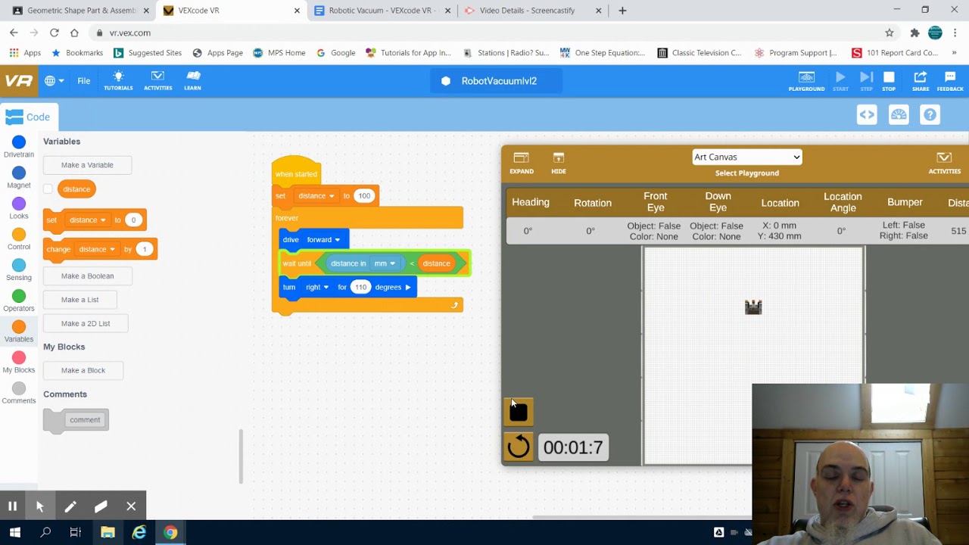Select the Variables block category
Viewport: 969px width, 545px height.
[19, 332]
